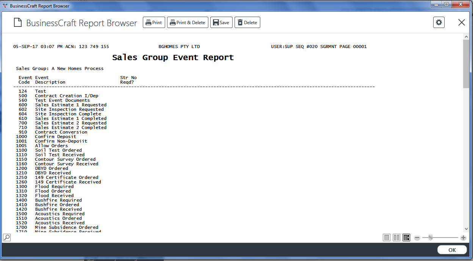Select the 'Confirm Non-Depoiit' row

[x=61, y=141]
